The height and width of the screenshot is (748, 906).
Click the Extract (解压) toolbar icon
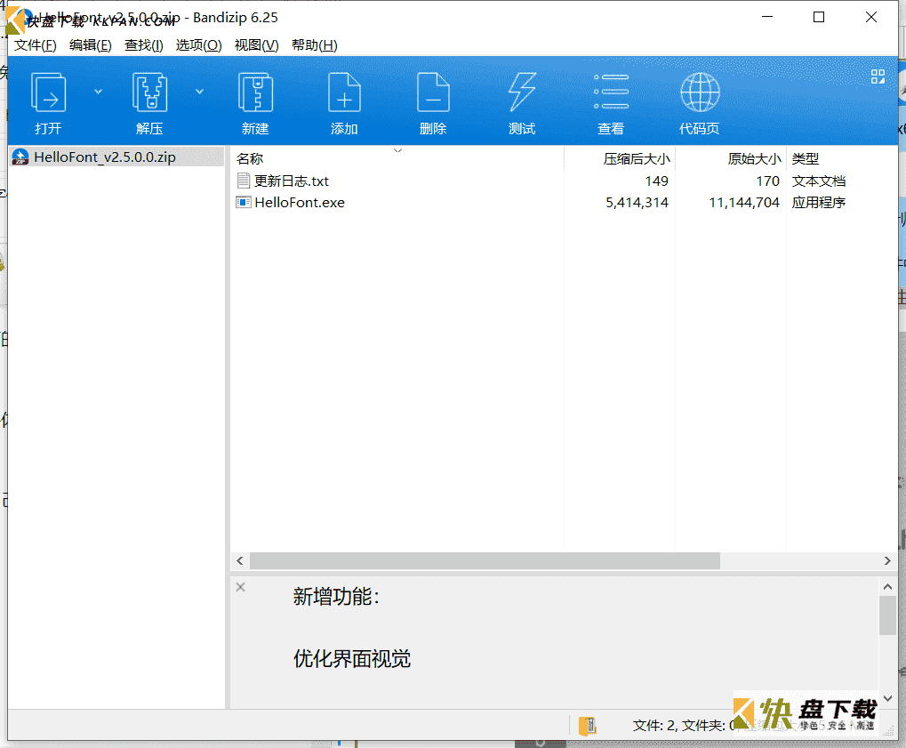[149, 92]
